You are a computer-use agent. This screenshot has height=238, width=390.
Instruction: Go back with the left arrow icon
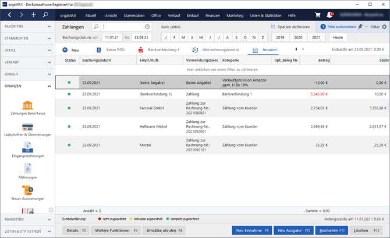9,15
